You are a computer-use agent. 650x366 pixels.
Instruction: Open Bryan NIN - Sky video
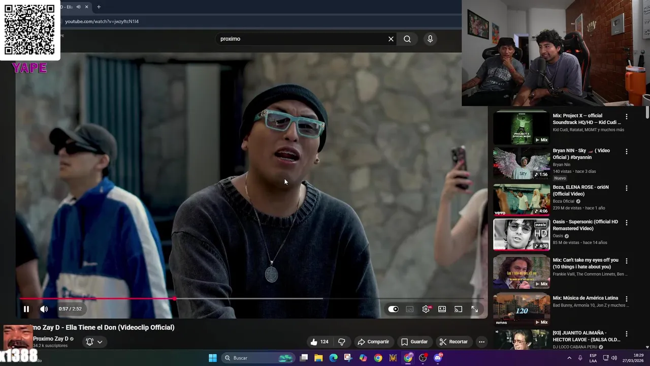[x=581, y=154]
